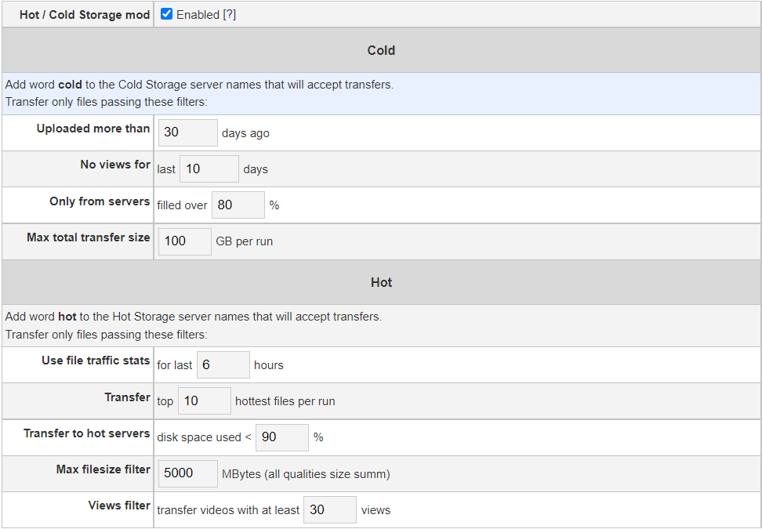Change the Max filesize filter MBytes field
This screenshot has height=529, width=762.
(x=188, y=473)
